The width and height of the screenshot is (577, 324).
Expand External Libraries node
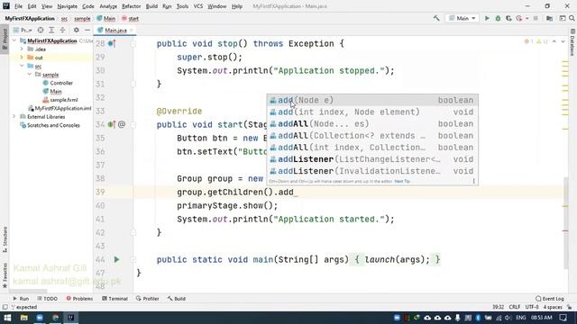click(x=14, y=116)
